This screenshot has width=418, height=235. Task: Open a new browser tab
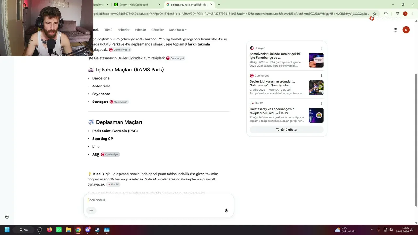pos(219,5)
